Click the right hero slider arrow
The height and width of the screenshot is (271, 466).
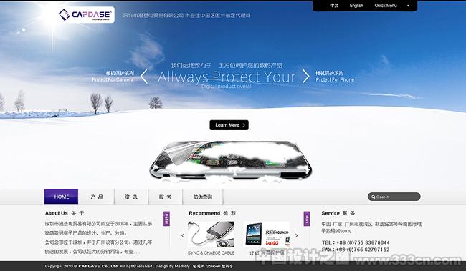point(306,77)
